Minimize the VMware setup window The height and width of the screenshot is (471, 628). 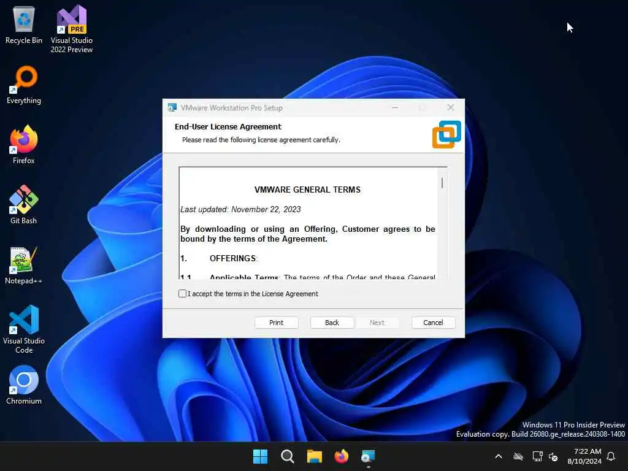pos(395,107)
